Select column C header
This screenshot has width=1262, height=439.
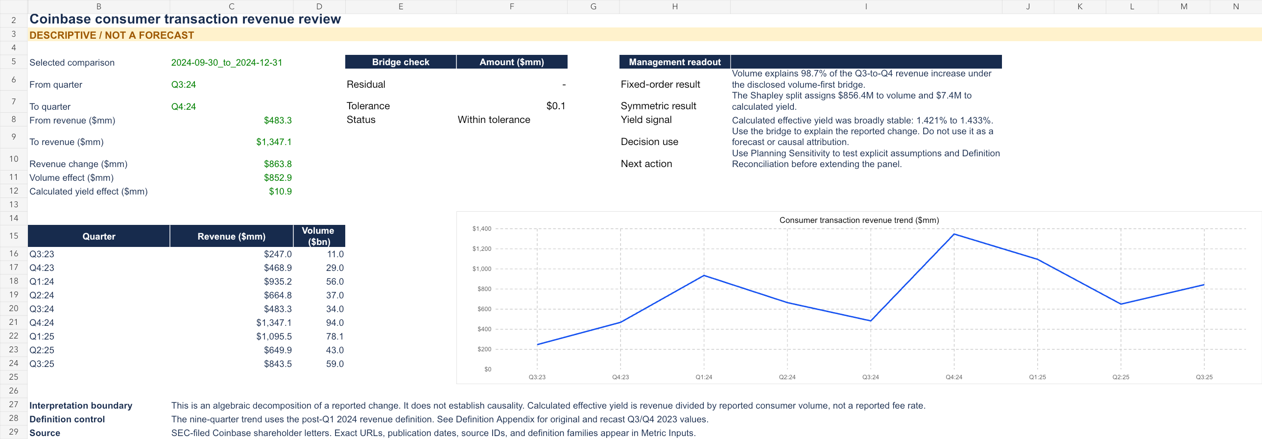tap(231, 6)
